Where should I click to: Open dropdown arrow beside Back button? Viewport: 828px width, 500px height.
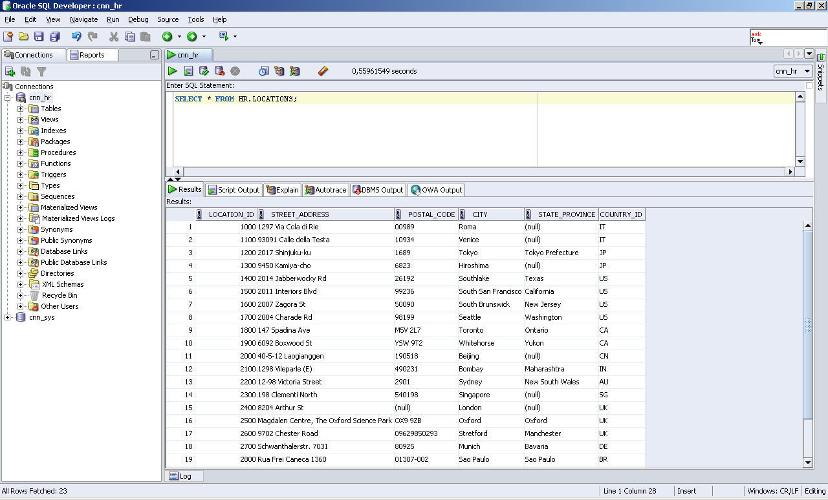[179, 37]
